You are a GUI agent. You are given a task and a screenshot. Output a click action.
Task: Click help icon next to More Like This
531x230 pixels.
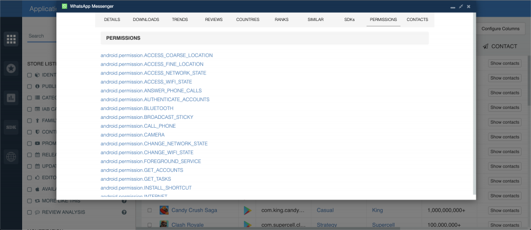coord(124,201)
